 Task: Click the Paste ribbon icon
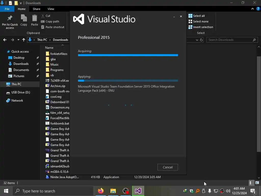(34, 20)
